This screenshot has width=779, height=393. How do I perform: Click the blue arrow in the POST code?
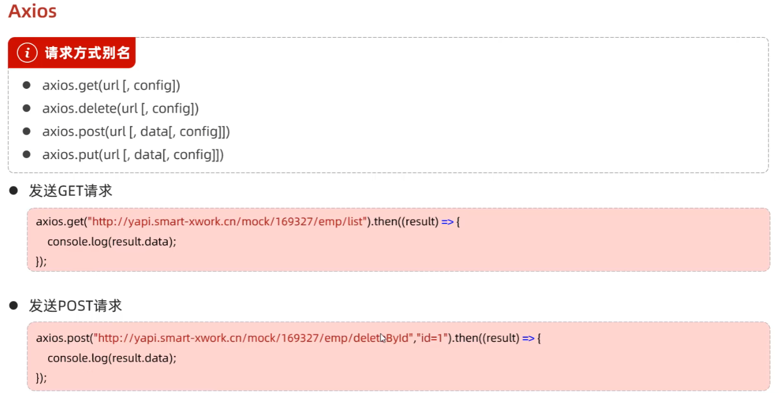(x=528, y=338)
